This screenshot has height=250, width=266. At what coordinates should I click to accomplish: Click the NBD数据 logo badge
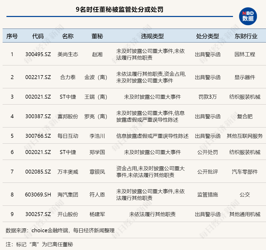248,16
